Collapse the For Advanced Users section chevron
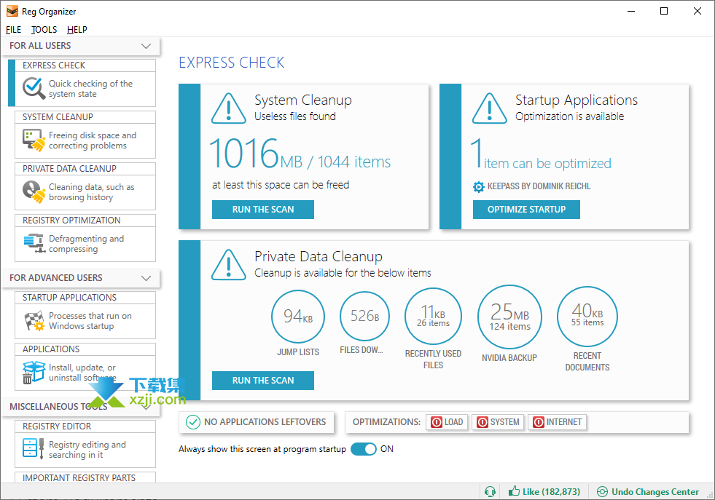 coord(146,278)
